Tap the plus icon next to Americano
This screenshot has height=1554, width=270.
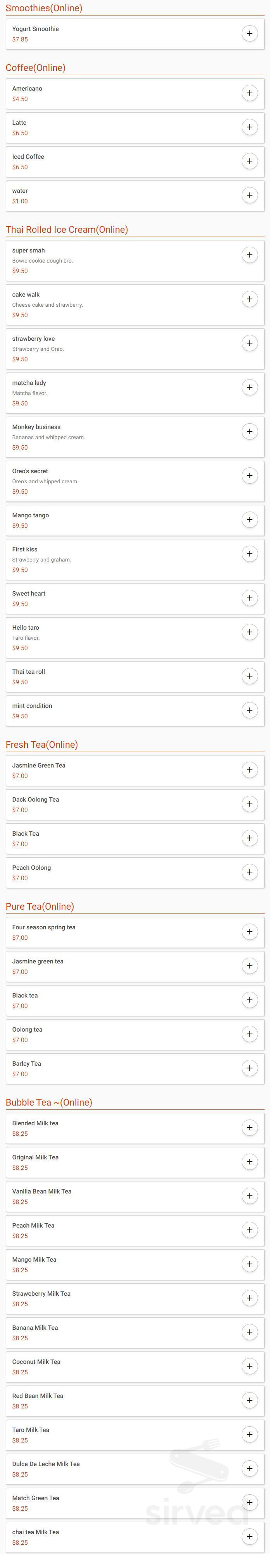249,93
